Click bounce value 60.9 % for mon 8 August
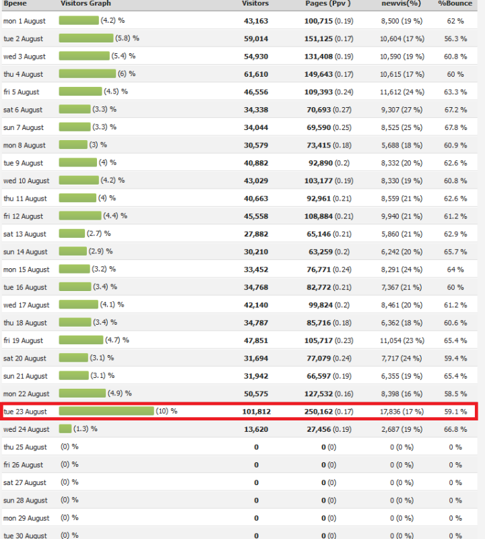This screenshot has width=485, height=539. click(455, 146)
